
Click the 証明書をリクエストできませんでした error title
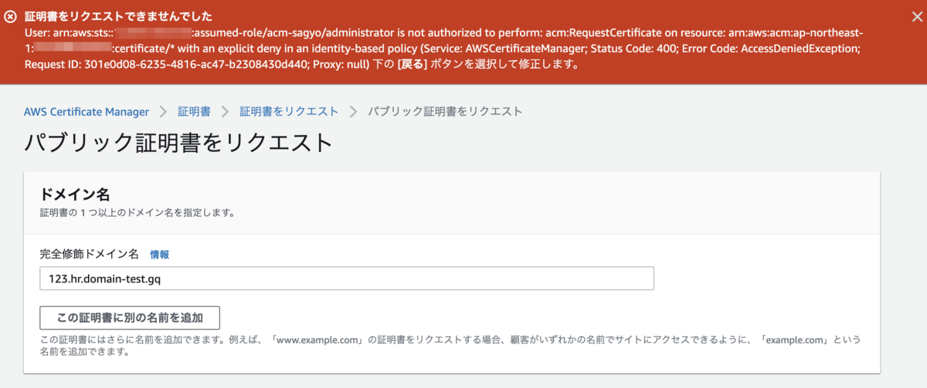tap(118, 16)
